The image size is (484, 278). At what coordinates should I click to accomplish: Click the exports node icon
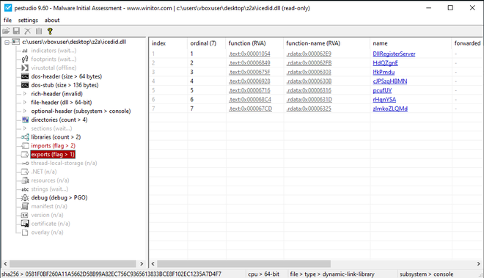(x=25, y=155)
